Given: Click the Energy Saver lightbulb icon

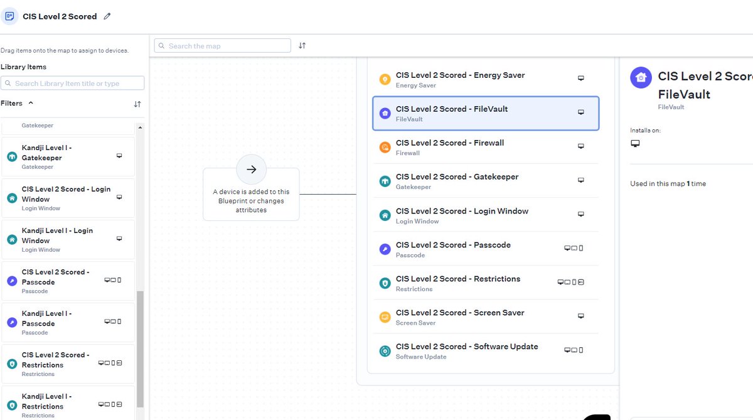Looking at the screenshot, I should click(x=385, y=80).
